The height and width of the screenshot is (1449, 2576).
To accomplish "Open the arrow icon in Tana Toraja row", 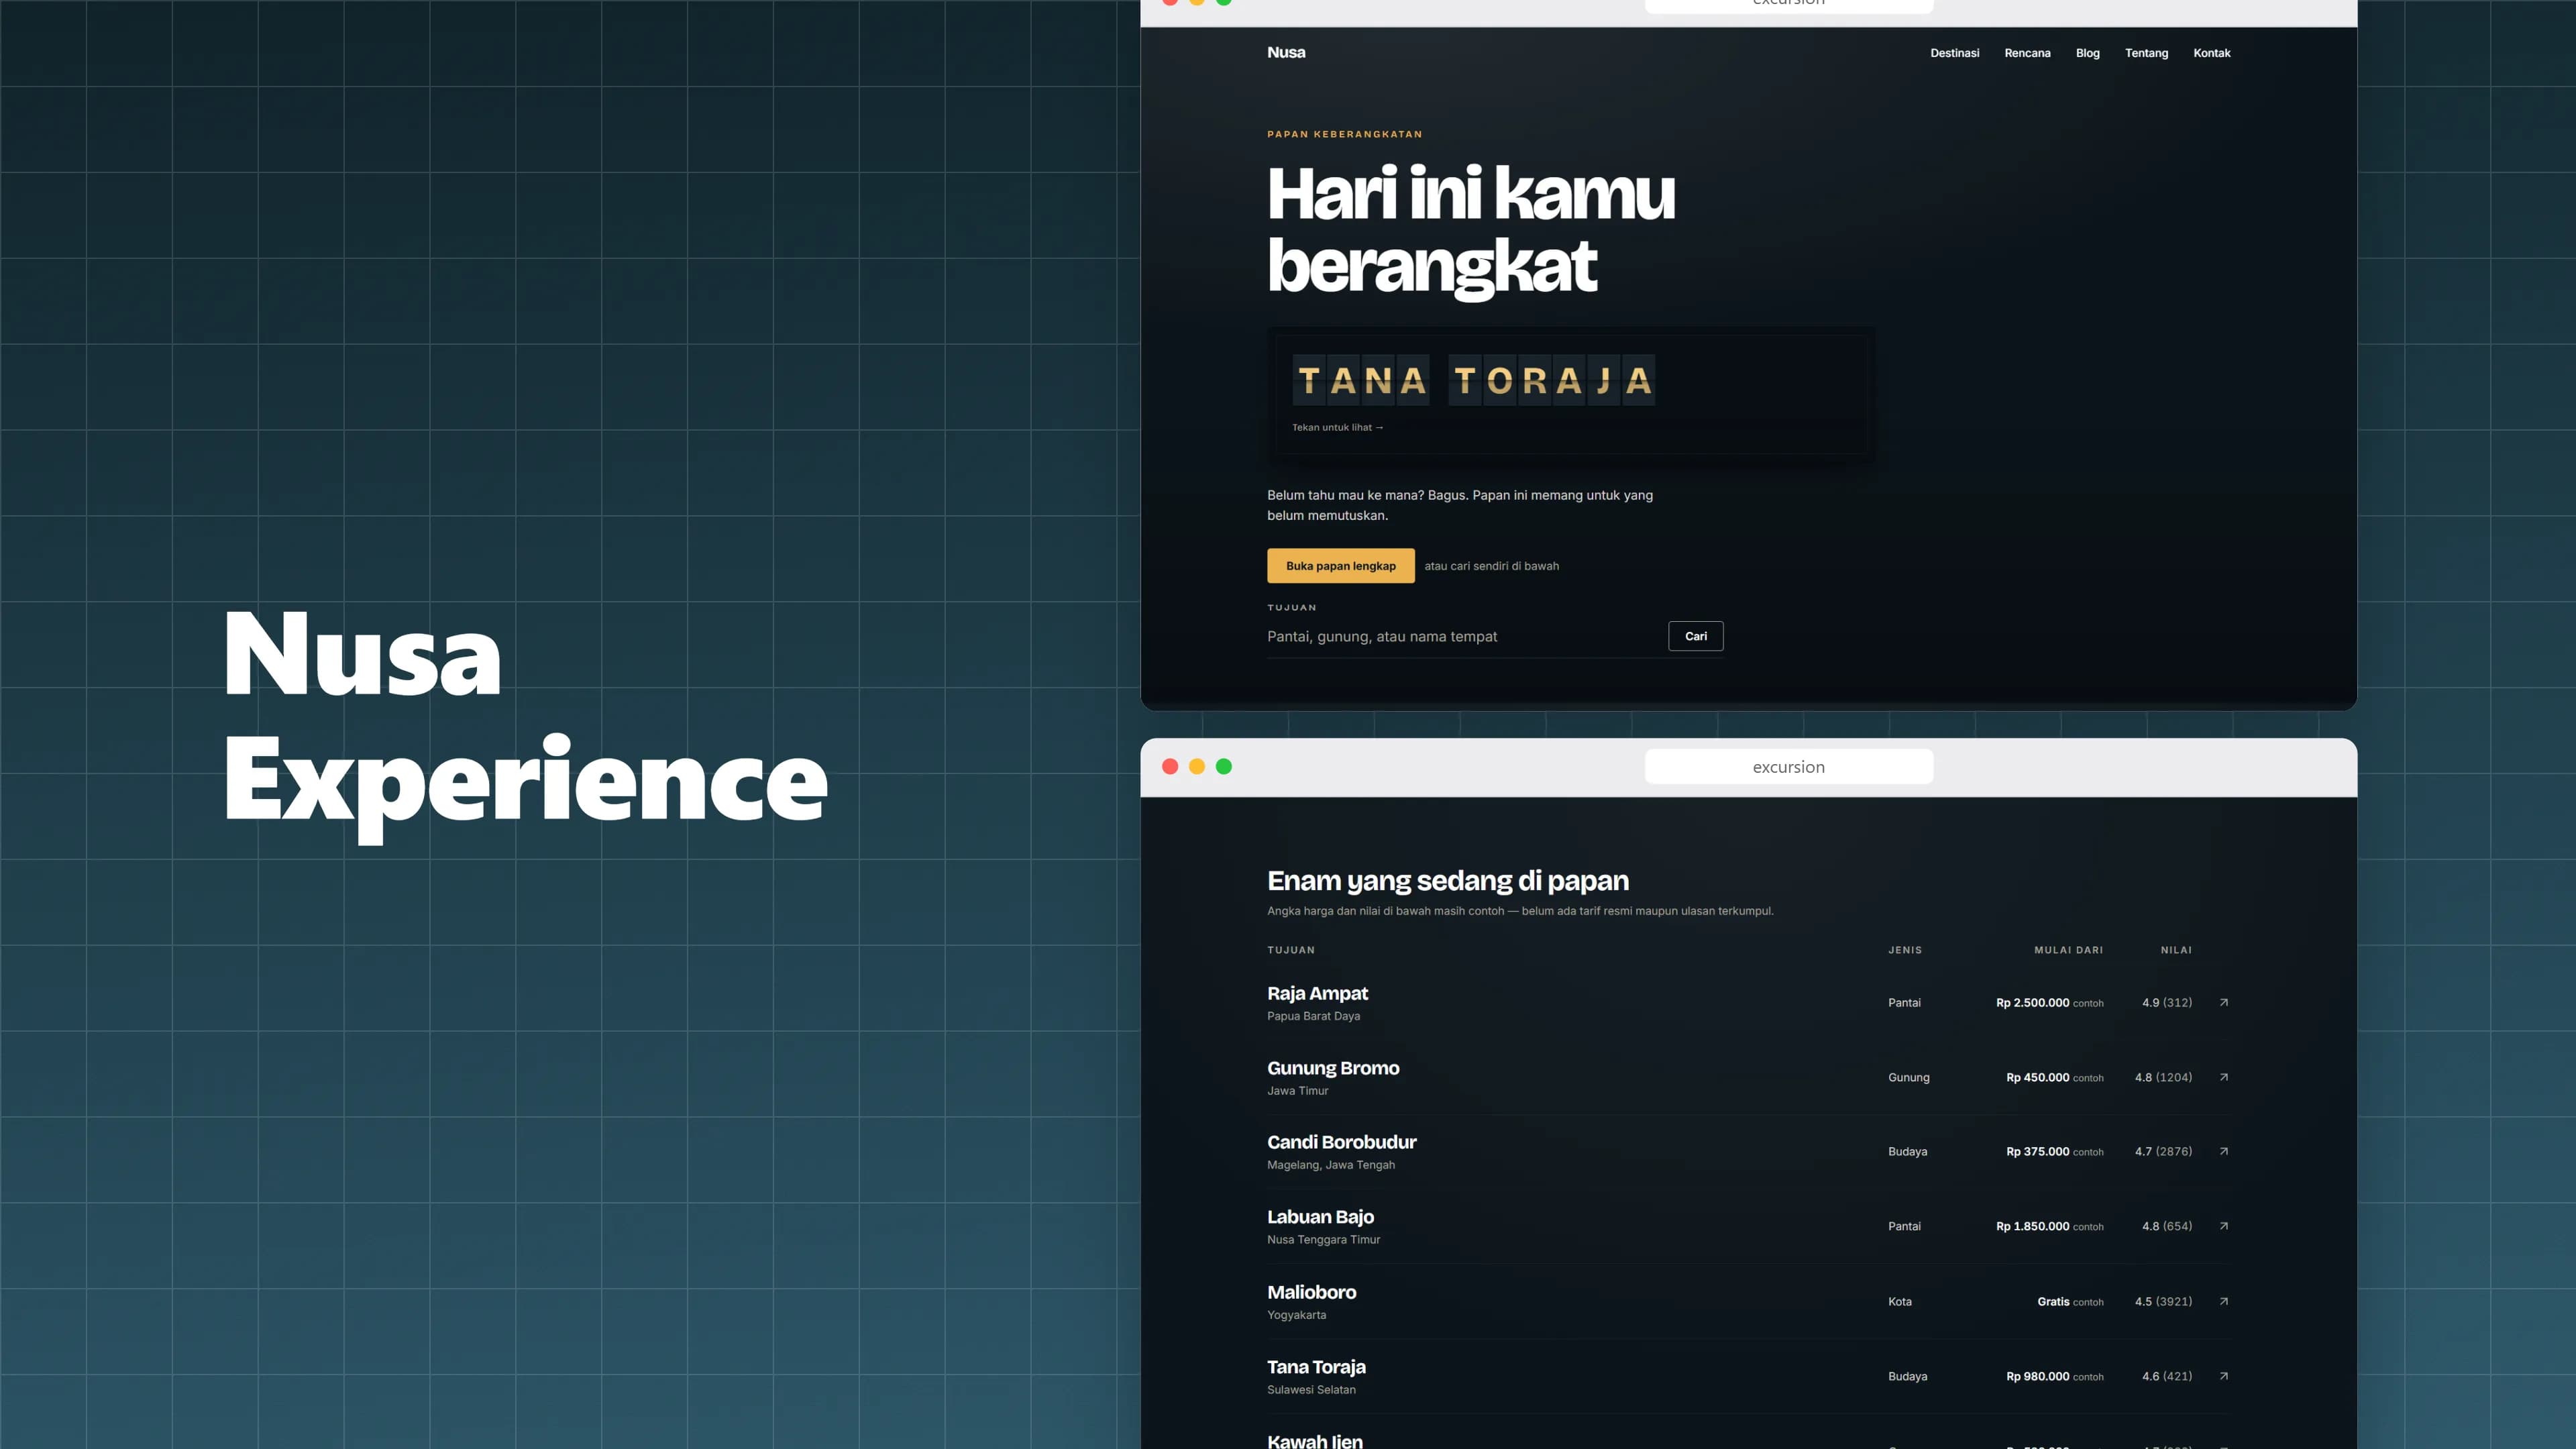I will click(x=2223, y=1376).
